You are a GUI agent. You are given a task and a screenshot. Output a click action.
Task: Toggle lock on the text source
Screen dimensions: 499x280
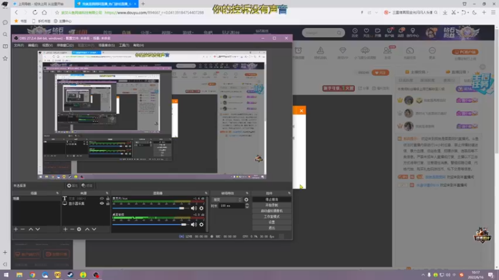point(108,198)
